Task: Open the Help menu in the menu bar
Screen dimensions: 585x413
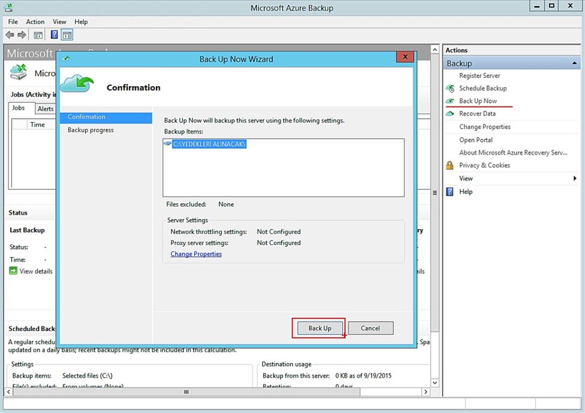Action: click(81, 22)
